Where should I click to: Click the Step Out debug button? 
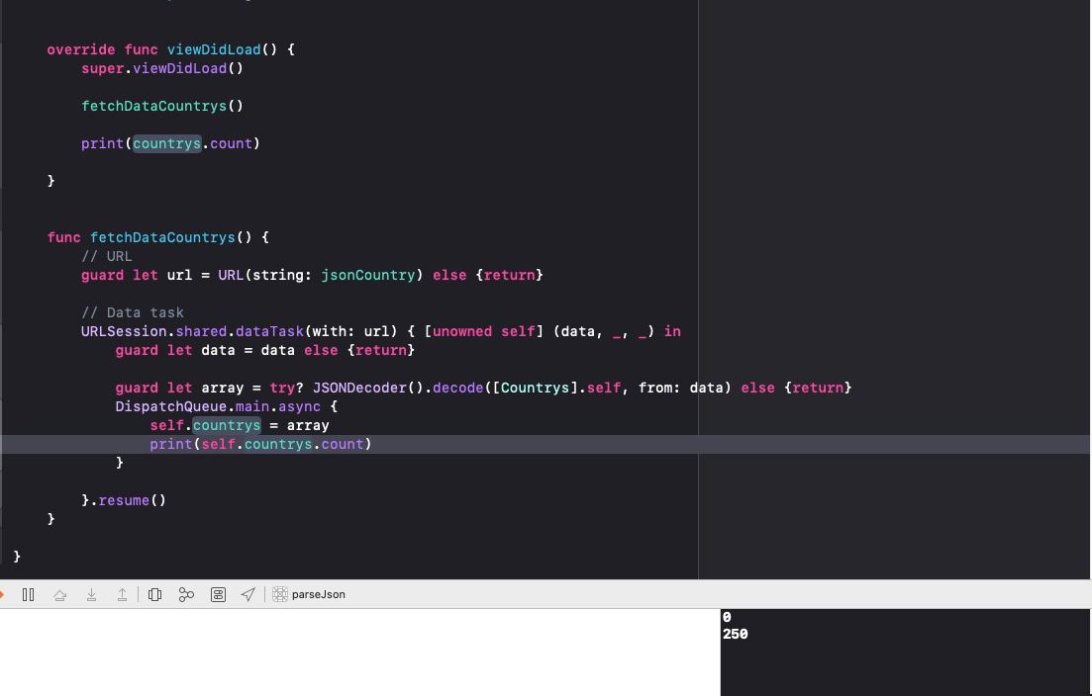122,594
